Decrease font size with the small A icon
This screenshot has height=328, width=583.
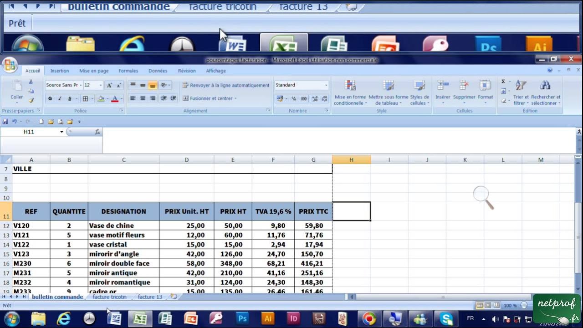click(119, 85)
